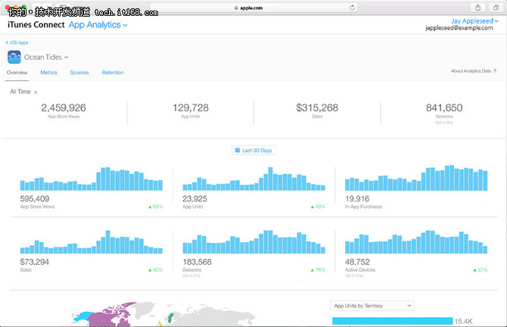The height and width of the screenshot is (327, 507).
Task: Switch to the Sources tab
Action: click(79, 73)
